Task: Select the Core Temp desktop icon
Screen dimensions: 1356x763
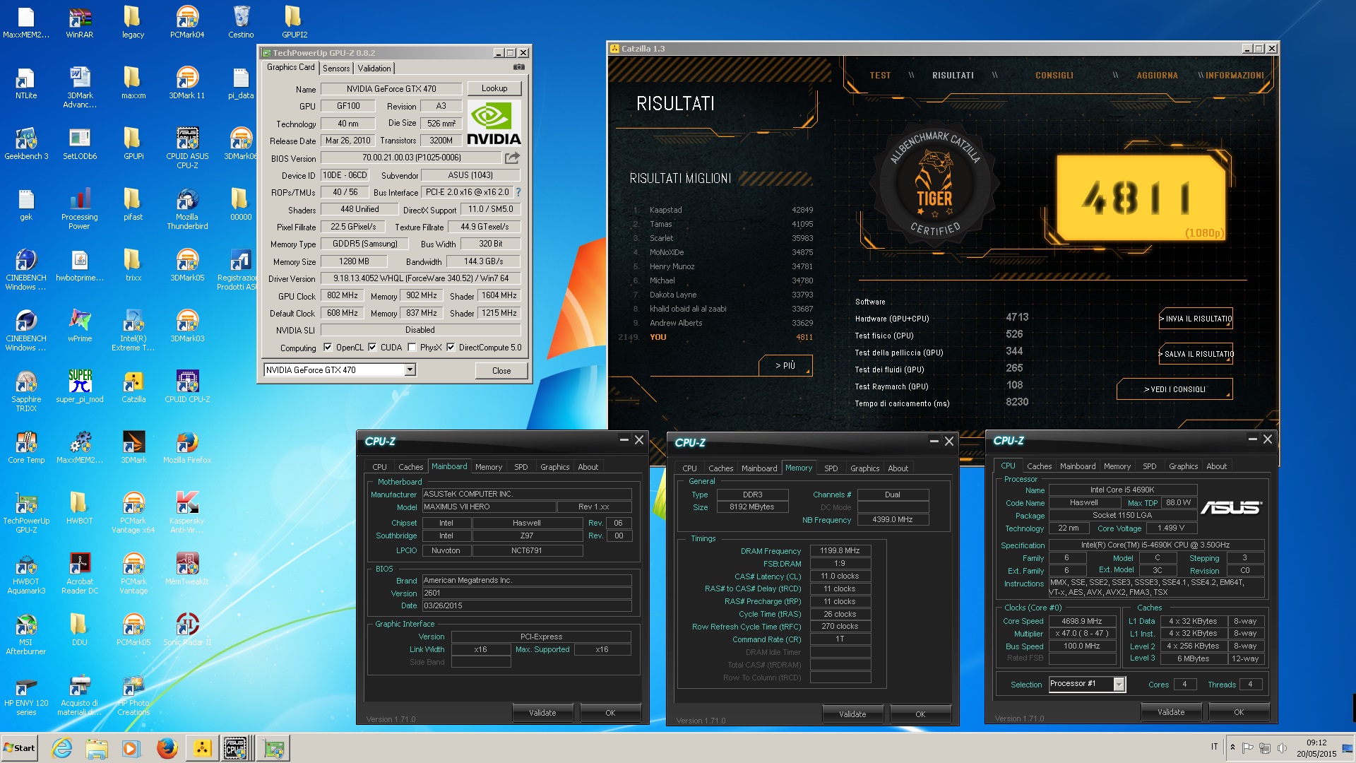Action: (x=26, y=447)
